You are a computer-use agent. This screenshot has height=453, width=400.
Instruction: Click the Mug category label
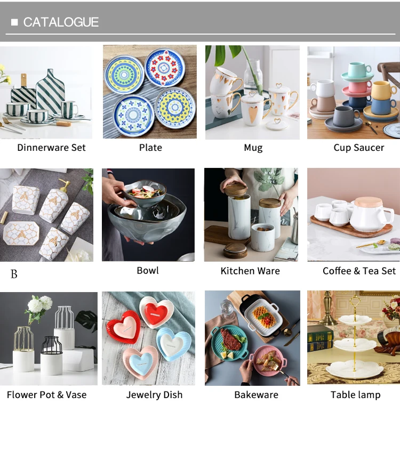coord(253,148)
